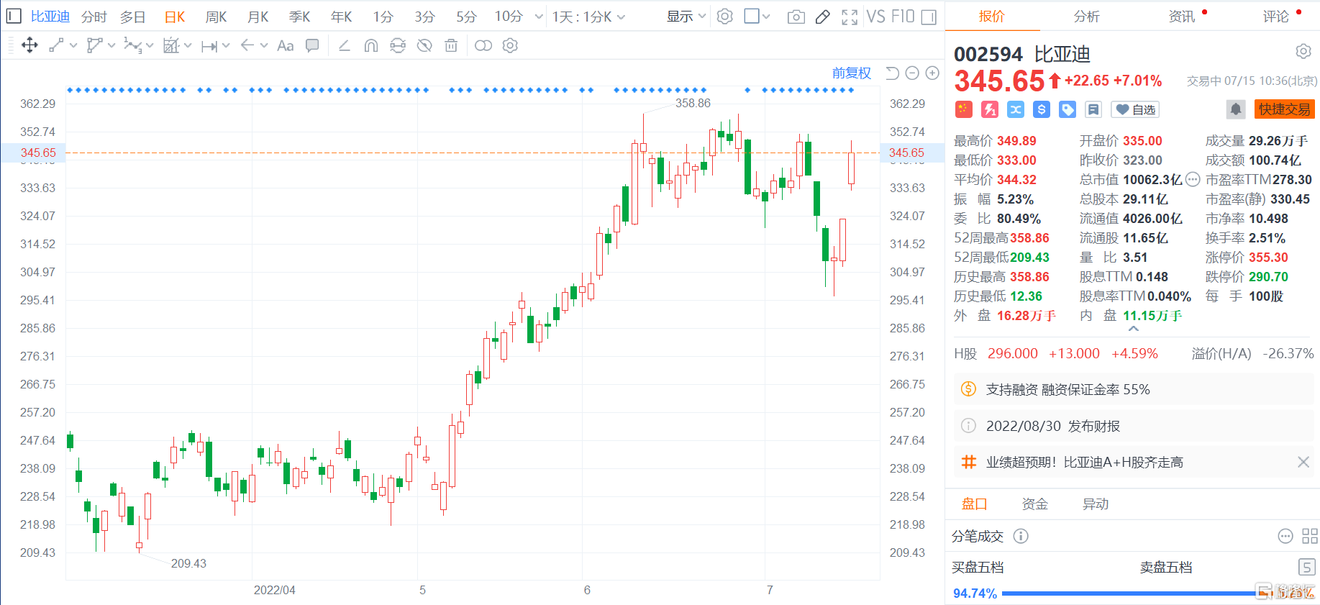Image resolution: width=1320 pixels, height=605 pixels.
Task: Click the angle line eraser tool
Action: click(x=345, y=45)
